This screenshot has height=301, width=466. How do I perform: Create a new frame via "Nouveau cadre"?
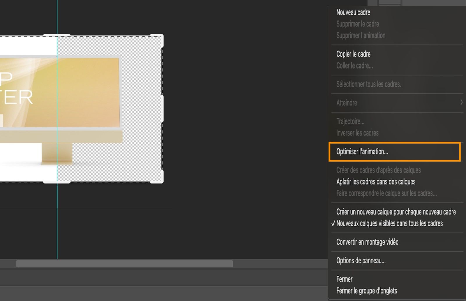tap(353, 13)
